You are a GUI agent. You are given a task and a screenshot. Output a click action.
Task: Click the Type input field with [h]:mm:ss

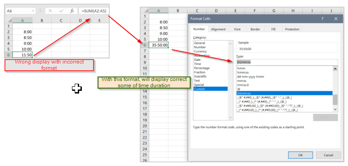click(x=287, y=62)
